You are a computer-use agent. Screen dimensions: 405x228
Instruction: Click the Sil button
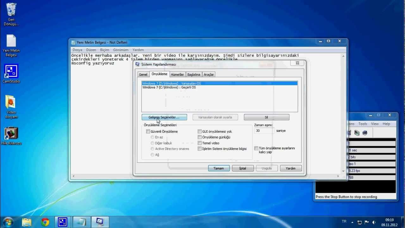pyautogui.click(x=266, y=117)
